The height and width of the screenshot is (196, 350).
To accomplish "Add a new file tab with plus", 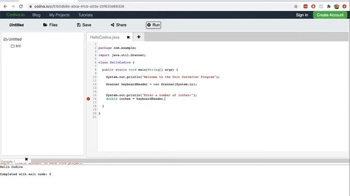I will (138, 37).
